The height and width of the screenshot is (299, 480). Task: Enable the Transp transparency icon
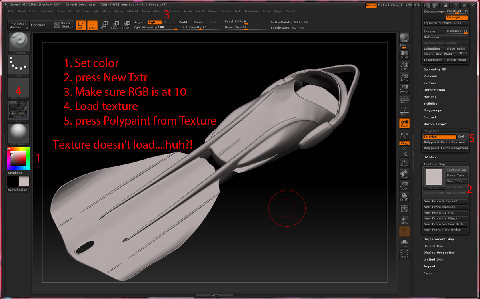[x=404, y=220]
